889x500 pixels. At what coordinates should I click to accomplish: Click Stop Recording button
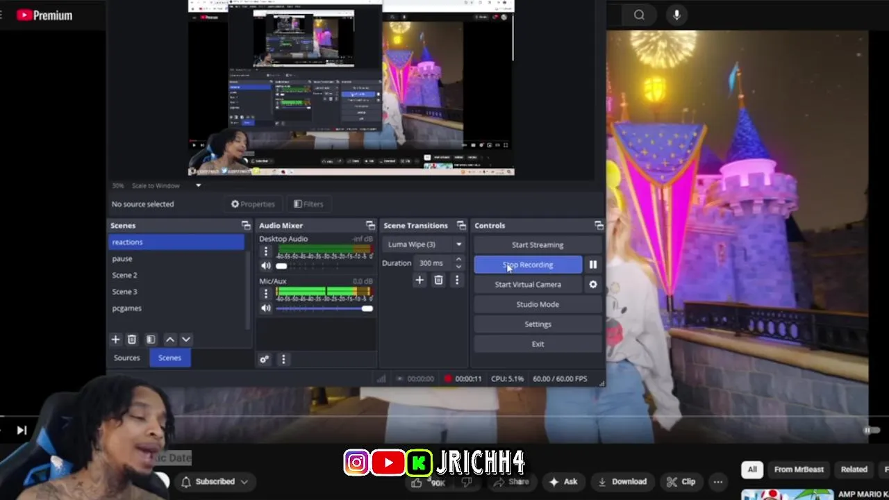tap(528, 265)
